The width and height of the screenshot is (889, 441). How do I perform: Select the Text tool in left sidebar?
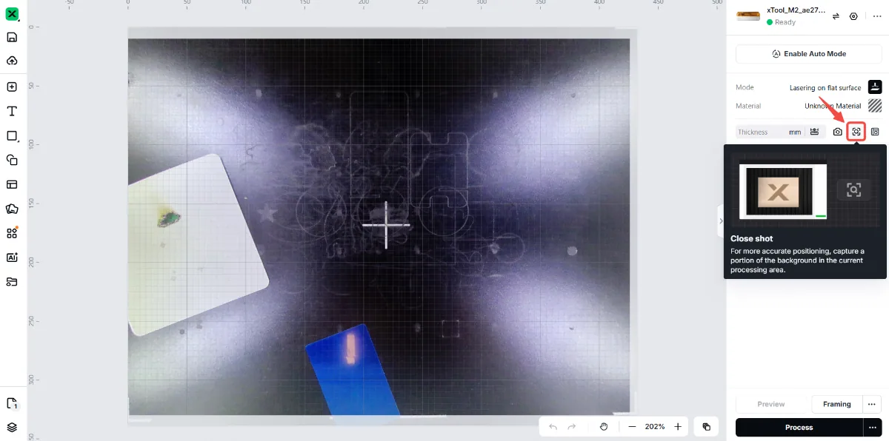tap(12, 111)
